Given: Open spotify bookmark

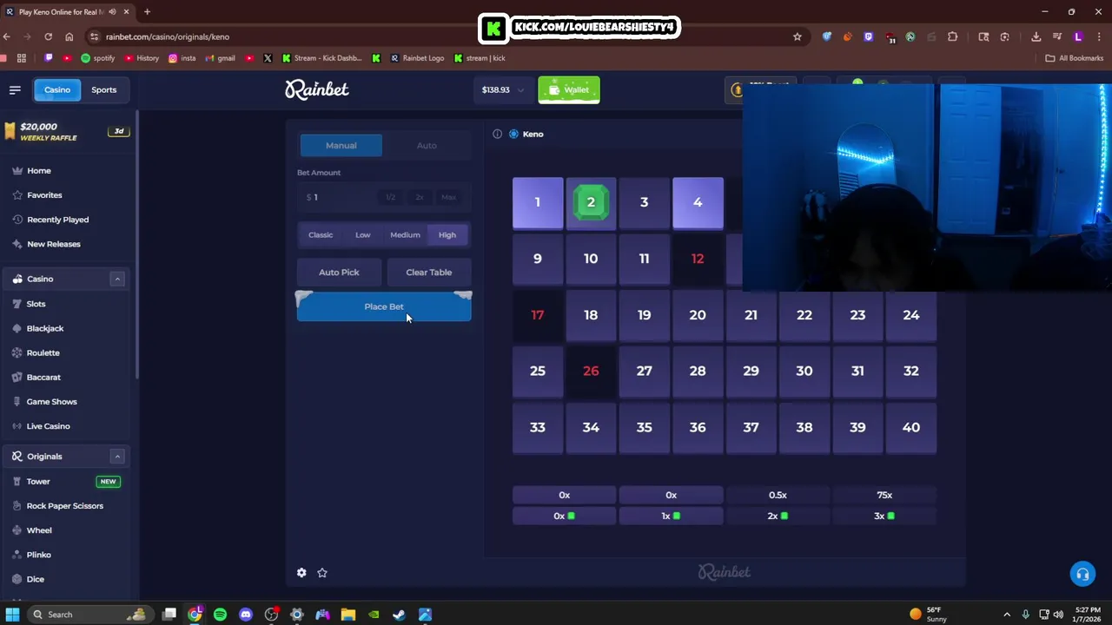Looking at the screenshot, I should [x=97, y=58].
